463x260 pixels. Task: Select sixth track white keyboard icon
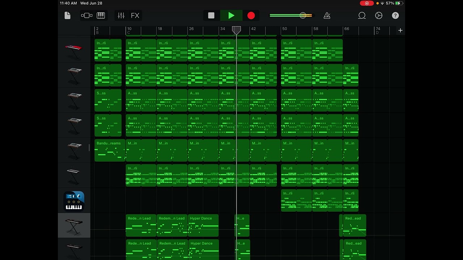(74, 175)
